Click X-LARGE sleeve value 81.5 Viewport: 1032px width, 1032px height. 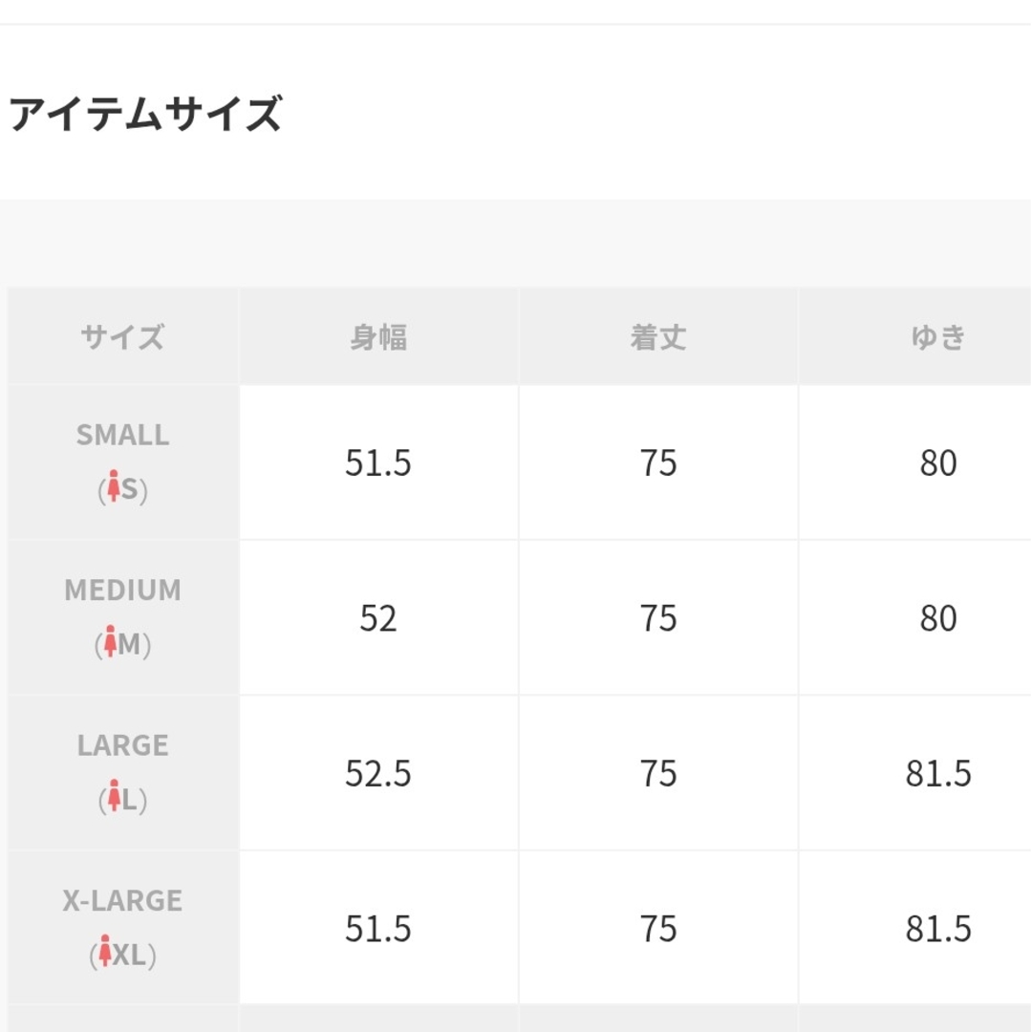938,929
